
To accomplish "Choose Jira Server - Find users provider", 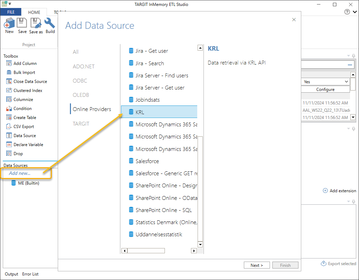I will point(159,75).
